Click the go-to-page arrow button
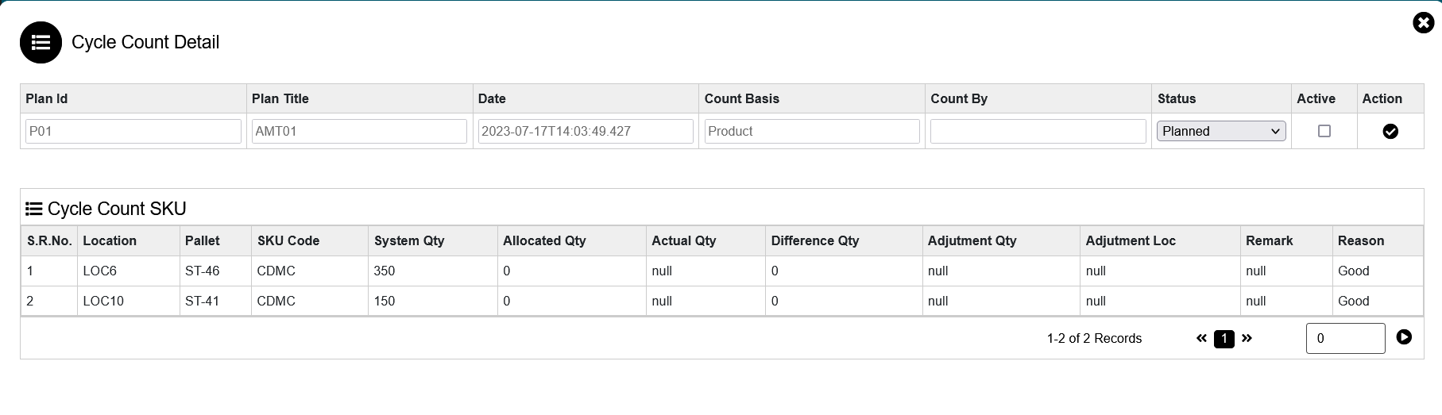This screenshot has width=1442, height=415. click(x=1404, y=337)
